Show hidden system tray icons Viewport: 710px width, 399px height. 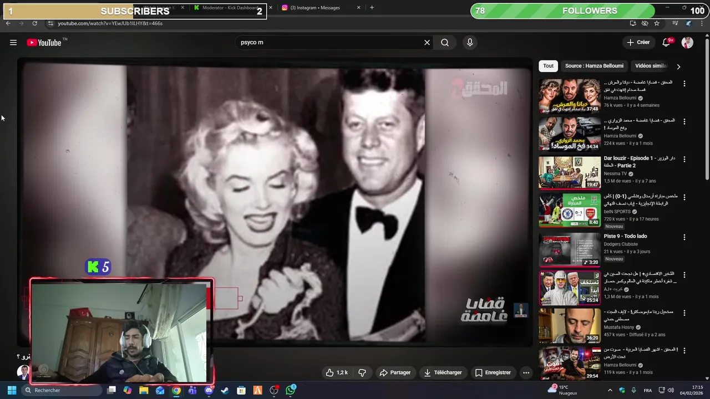point(610,390)
